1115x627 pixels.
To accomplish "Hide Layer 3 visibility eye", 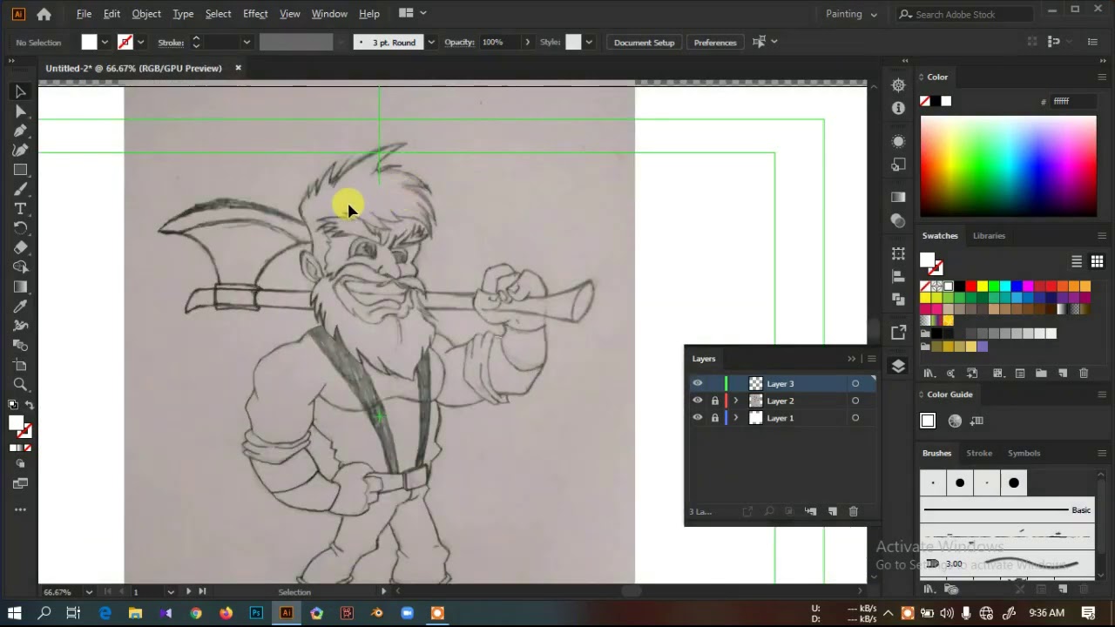I will 697,383.
